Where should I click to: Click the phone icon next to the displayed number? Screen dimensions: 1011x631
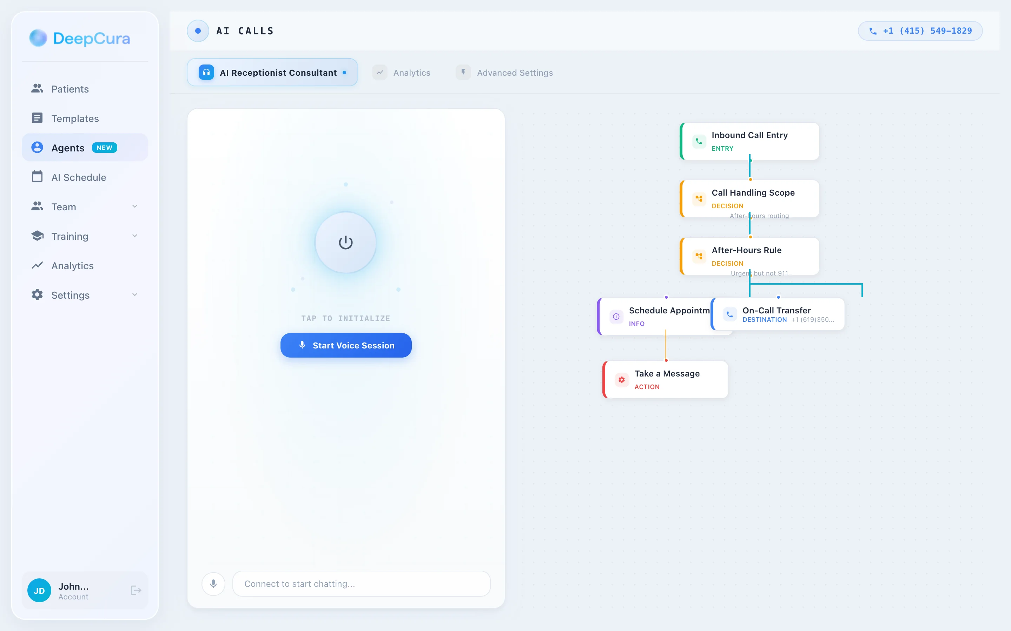click(x=873, y=30)
